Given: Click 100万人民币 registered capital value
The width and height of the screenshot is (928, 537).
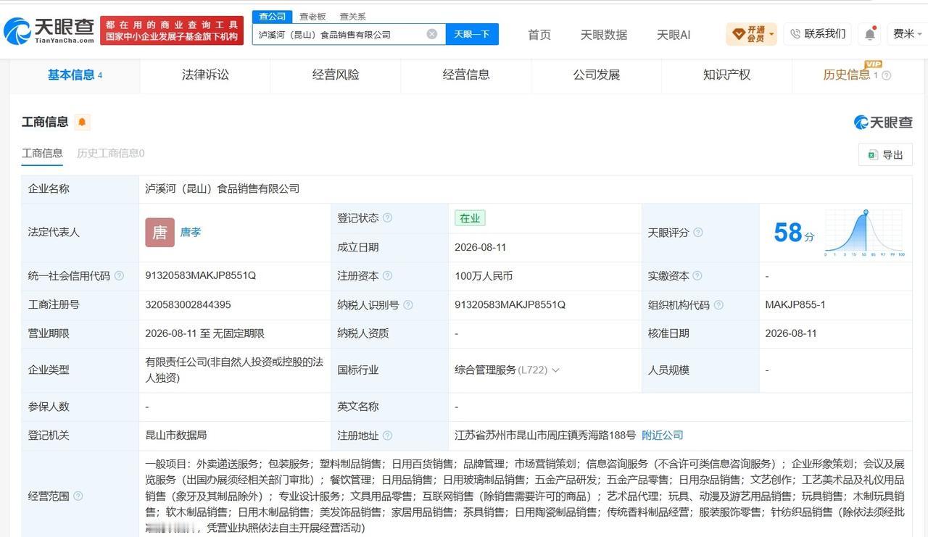Looking at the screenshot, I should (x=484, y=276).
